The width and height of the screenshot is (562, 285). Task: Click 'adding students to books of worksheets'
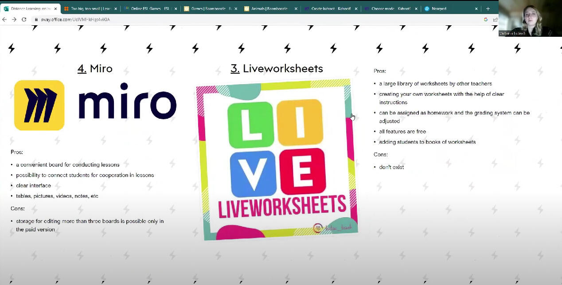coord(427,142)
